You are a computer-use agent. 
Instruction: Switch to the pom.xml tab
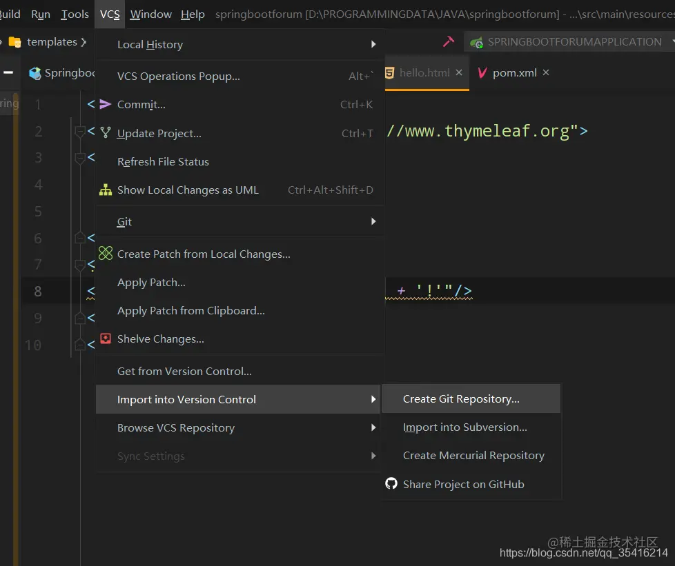pyautogui.click(x=515, y=72)
